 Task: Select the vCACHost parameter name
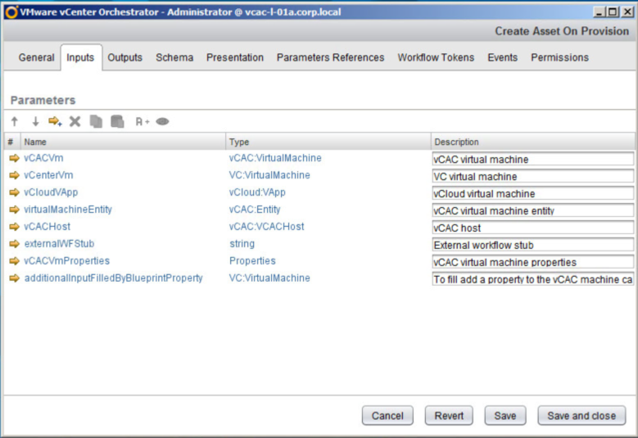47,226
